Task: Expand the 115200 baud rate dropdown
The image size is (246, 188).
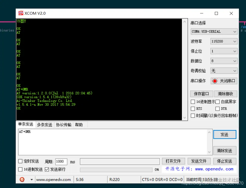Action: point(224,41)
